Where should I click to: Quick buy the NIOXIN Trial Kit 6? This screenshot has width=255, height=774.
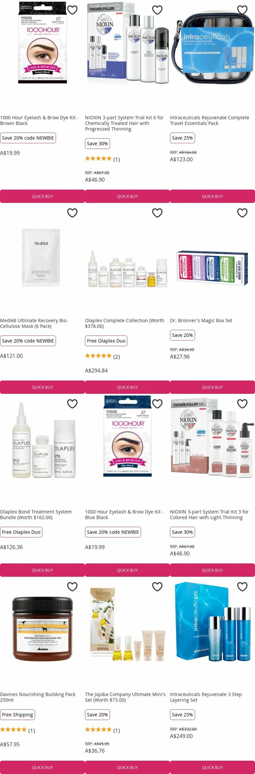(x=128, y=196)
